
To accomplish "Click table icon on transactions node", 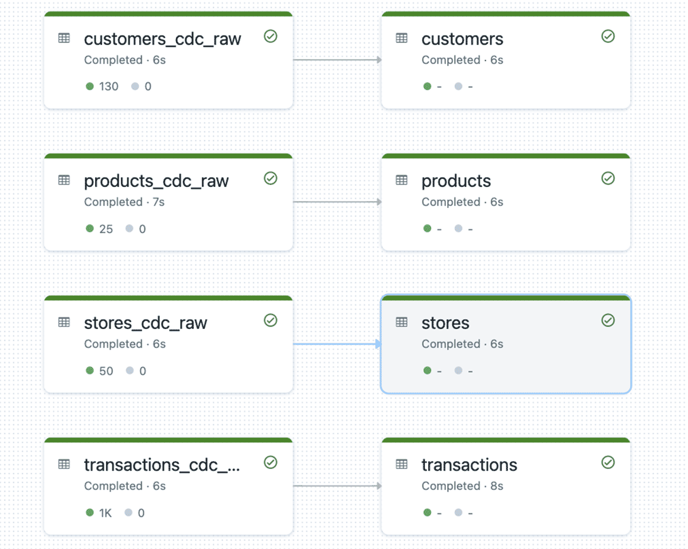I will click(402, 464).
